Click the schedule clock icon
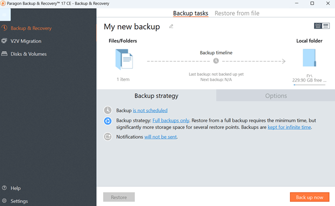This screenshot has height=206, width=335. pos(108,110)
